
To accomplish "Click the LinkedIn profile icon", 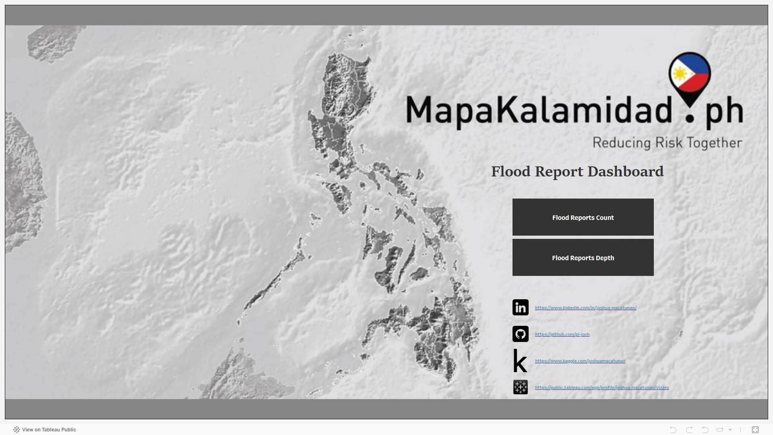I will (x=520, y=308).
